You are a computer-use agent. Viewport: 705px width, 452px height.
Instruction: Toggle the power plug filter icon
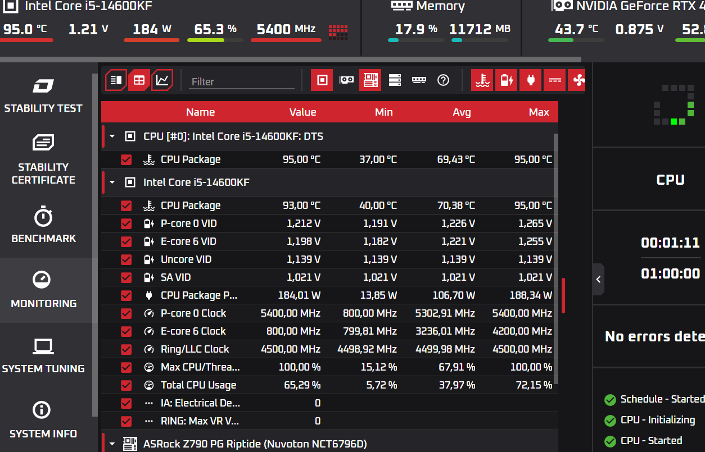coord(530,80)
